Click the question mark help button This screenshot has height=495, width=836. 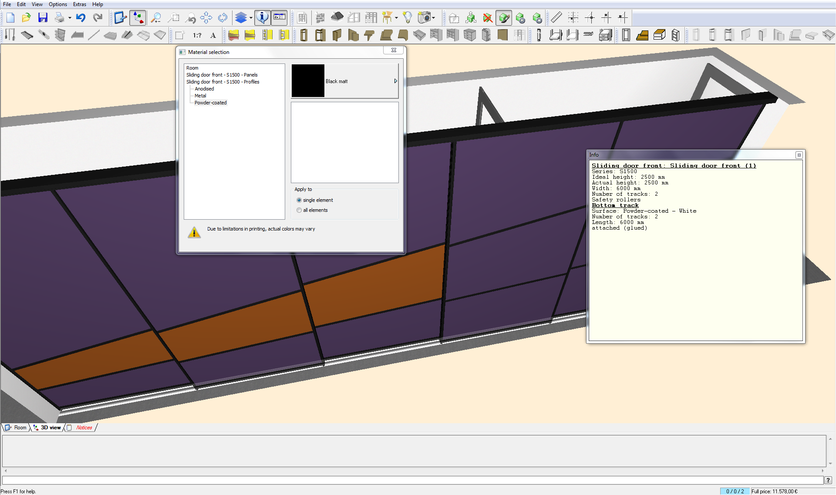[828, 480]
